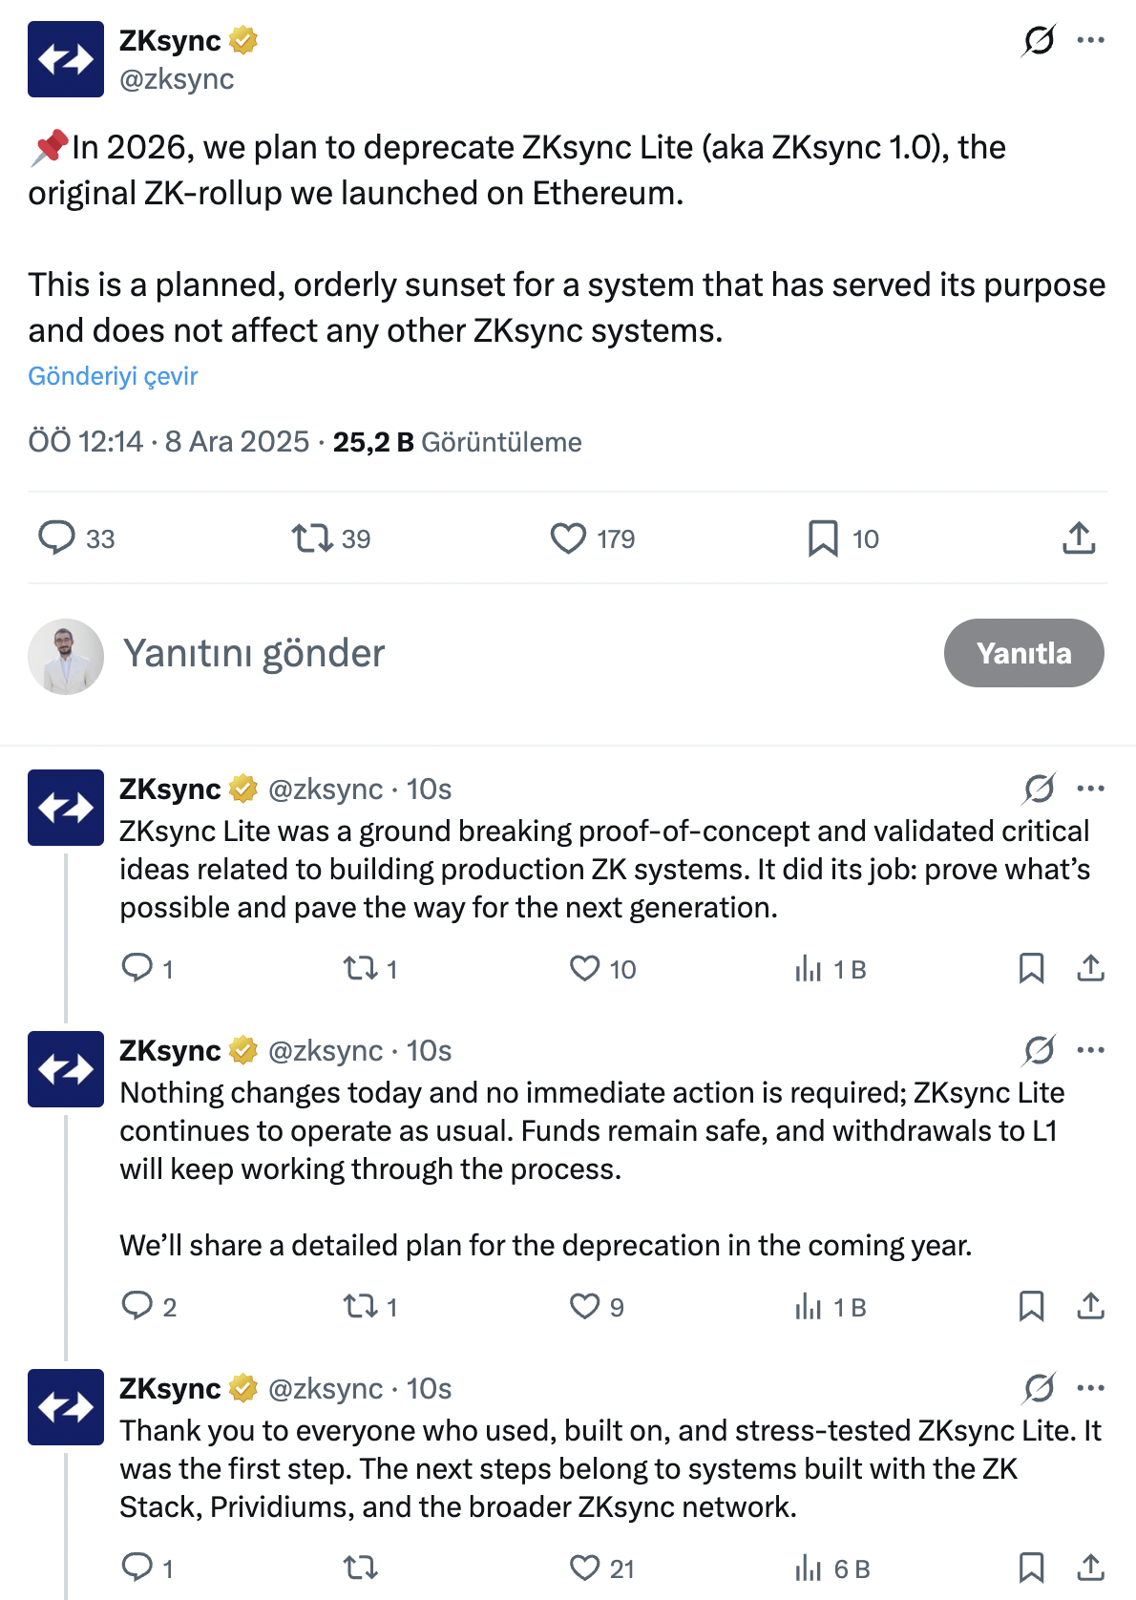1136x1600 pixels.
Task: Click the Gönderiyi çevir translate link
Action: [113, 376]
